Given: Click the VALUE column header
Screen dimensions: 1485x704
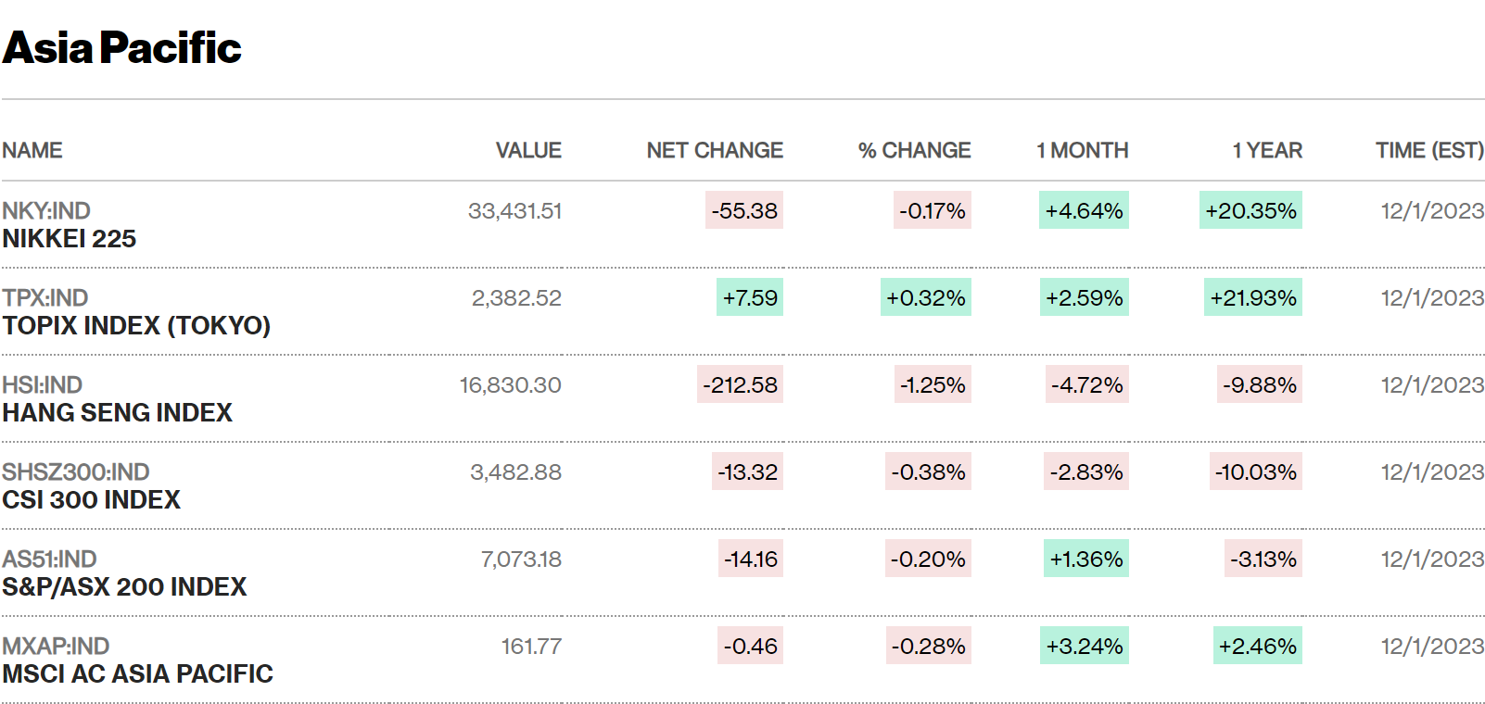Looking at the screenshot, I should (x=528, y=150).
